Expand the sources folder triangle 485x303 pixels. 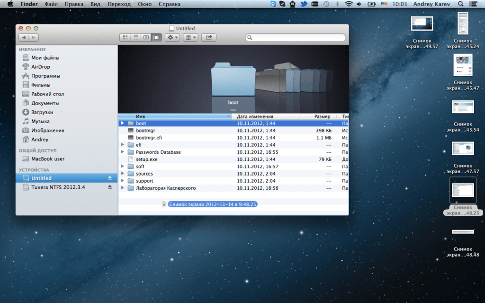(123, 173)
